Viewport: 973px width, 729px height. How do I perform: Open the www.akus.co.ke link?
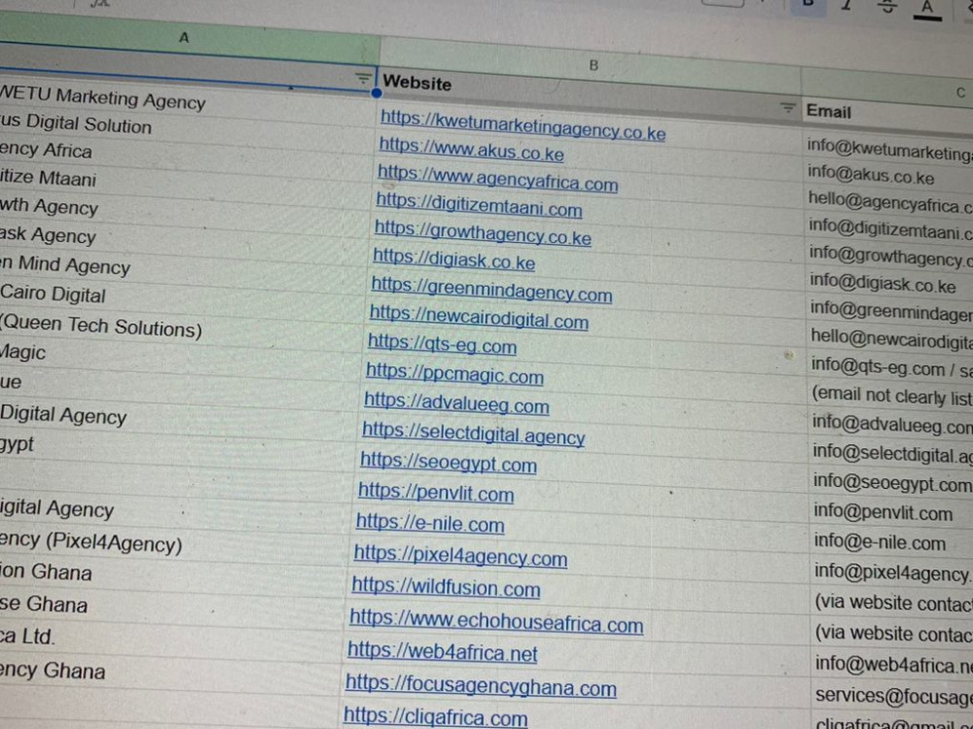point(471,148)
